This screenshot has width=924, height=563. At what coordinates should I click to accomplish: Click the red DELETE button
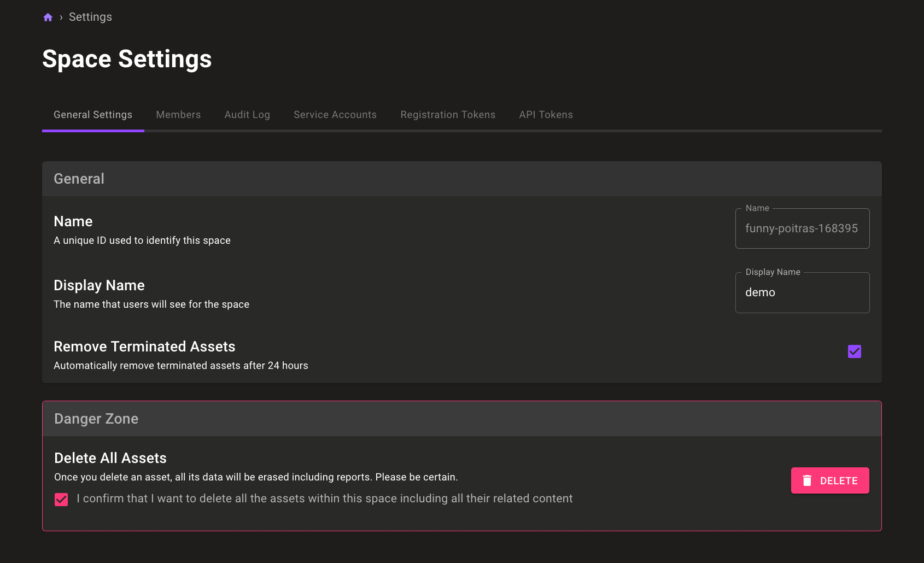coord(829,480)
